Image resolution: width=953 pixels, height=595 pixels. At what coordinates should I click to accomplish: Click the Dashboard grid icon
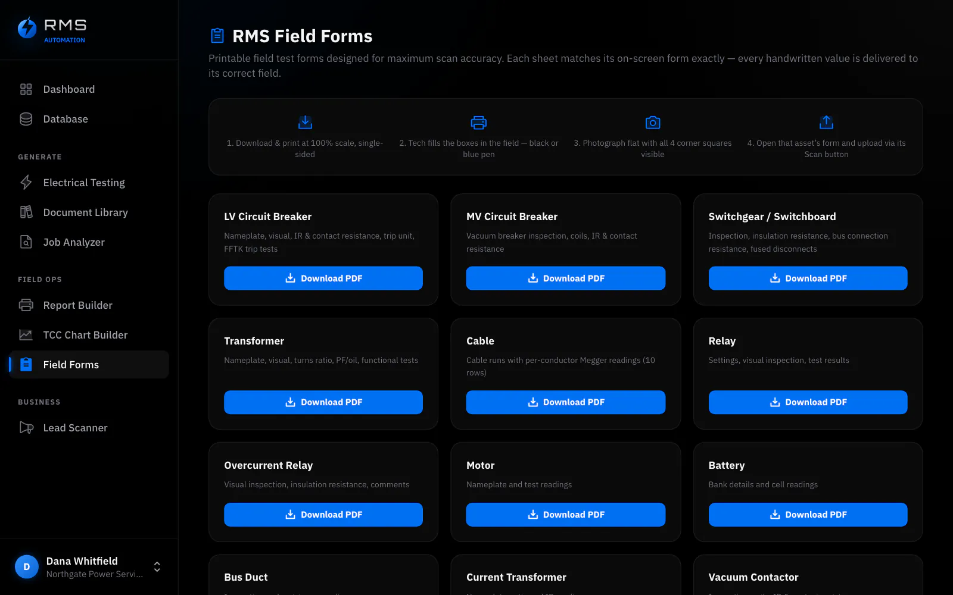(x=26, y=89)
